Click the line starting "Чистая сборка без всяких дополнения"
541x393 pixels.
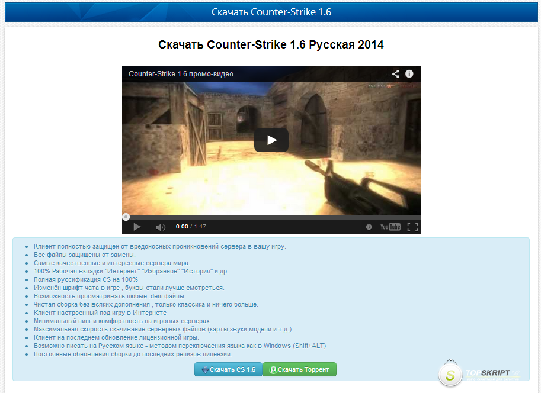tap(146, 304)
